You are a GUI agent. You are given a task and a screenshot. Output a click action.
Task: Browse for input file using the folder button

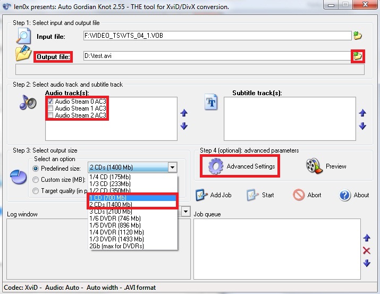coord(358,36)
